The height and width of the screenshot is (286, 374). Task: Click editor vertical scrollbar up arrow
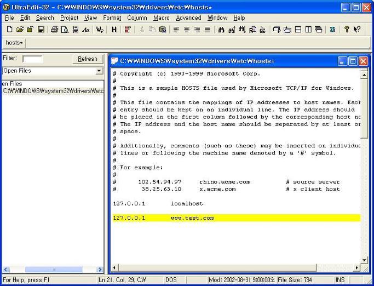click(364, 75)
